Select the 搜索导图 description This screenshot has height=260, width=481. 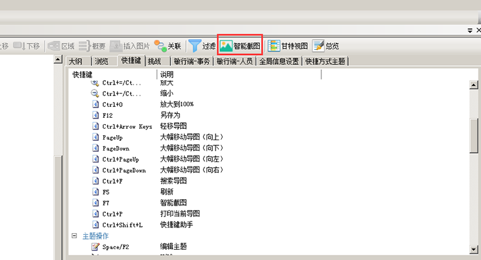coord(174,181)
